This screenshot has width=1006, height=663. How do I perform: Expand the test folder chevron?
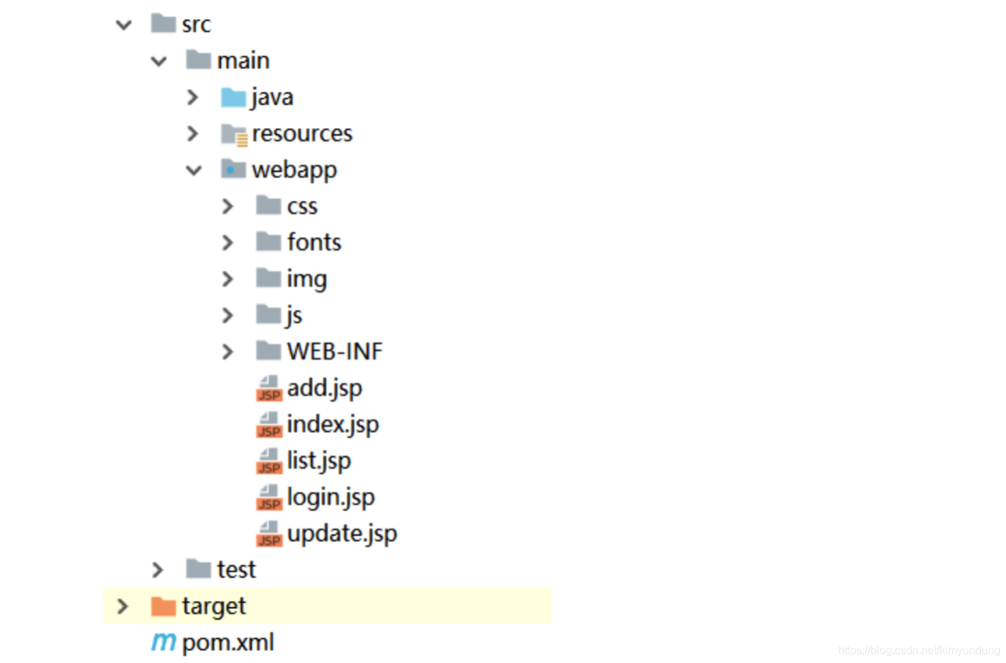[158, 570]
